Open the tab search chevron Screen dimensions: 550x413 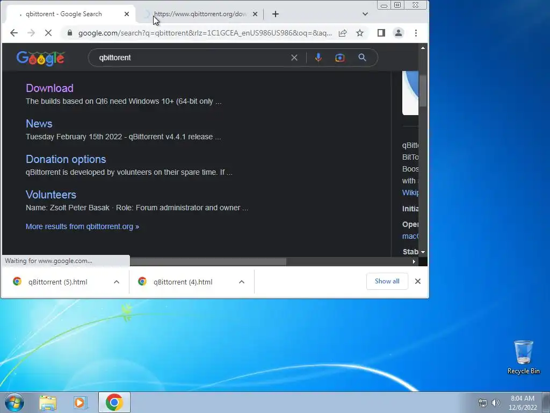(x=365, y=14)
